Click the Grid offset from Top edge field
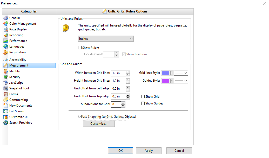This screenshot has height=158, width=269. pos(118,96)
